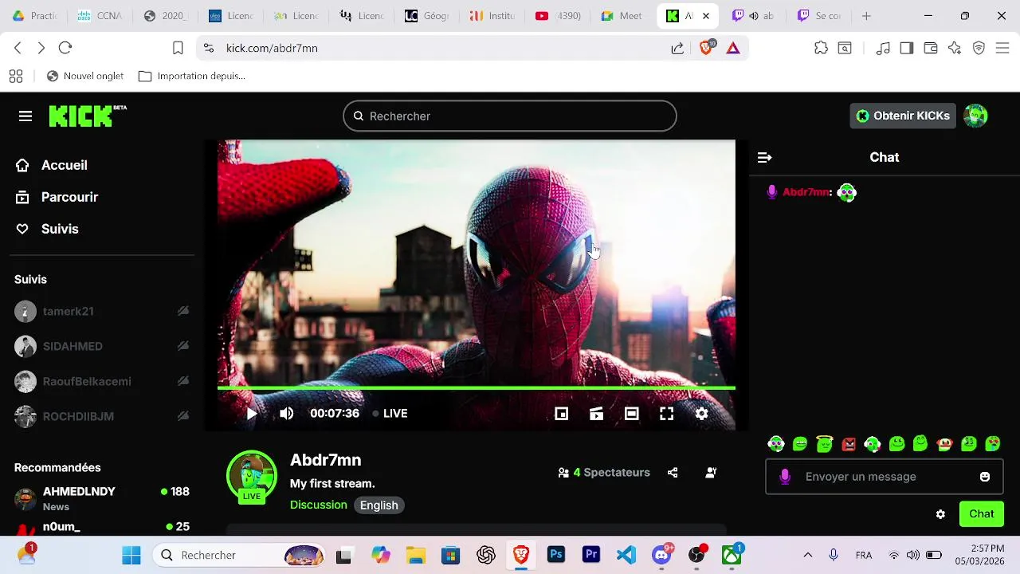Click Obtenir KICKs button
The width and height of the screenshot is (1020, 574).
pos(903,116)
